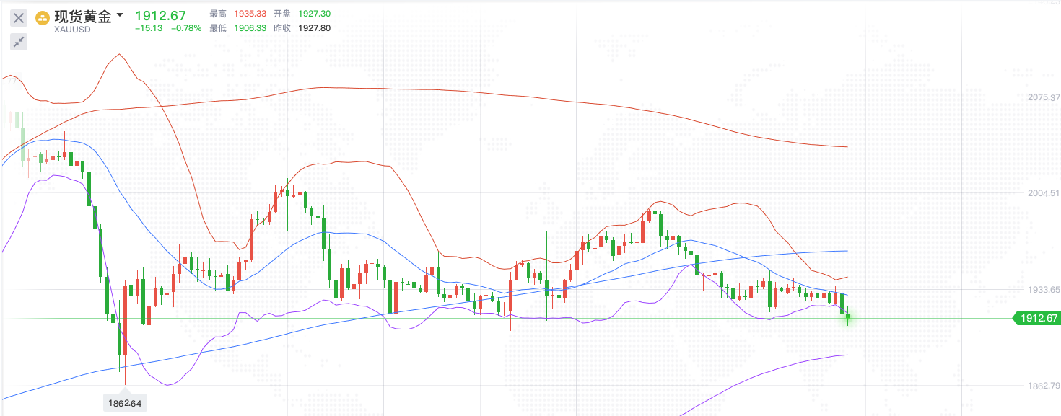1061x416 pixels.
Task: Select the 现货黄金 title text
Action: point(83,17)
